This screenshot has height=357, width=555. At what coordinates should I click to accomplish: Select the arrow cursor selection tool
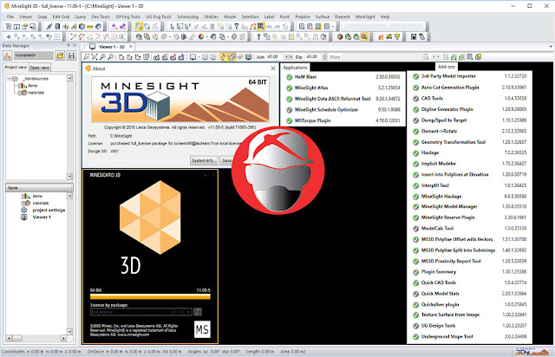point(172,27)
